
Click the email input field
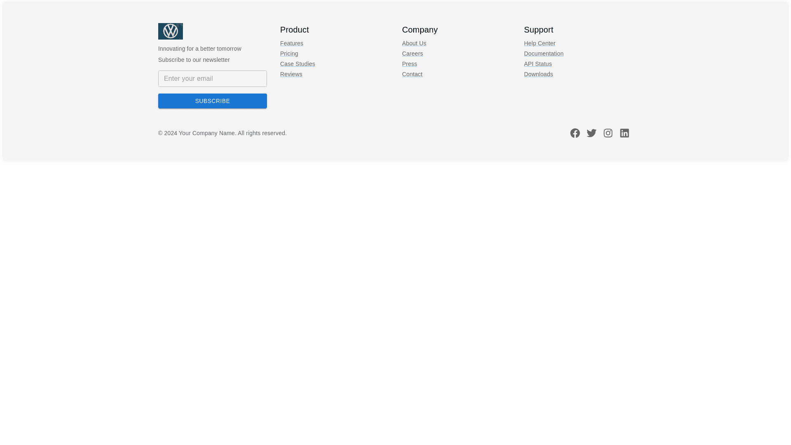[212, 79]
